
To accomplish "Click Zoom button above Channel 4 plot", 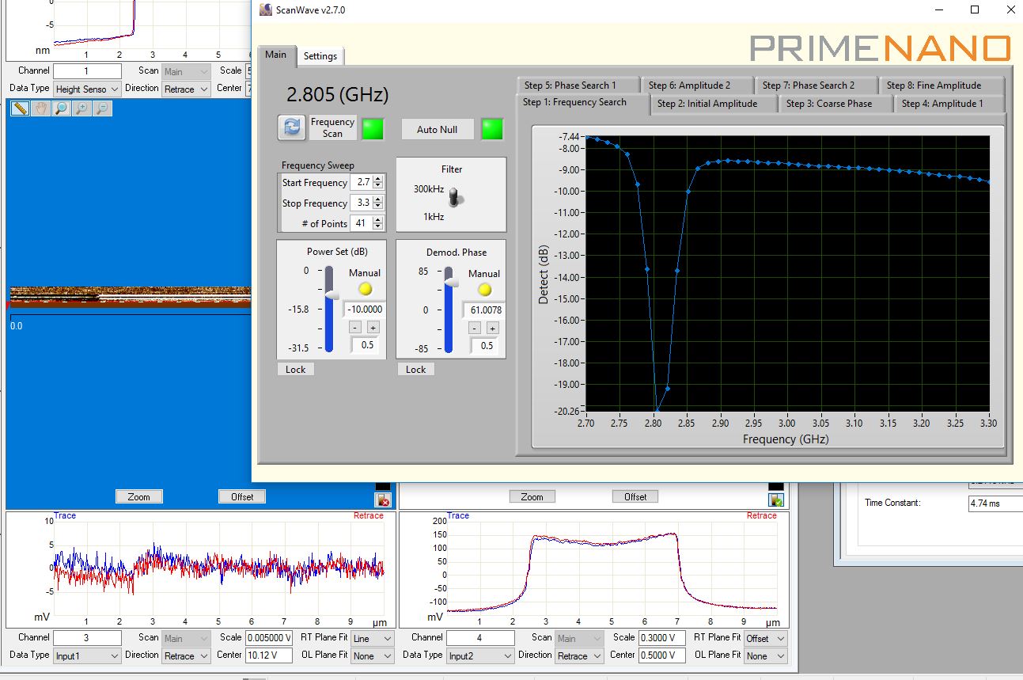I will click(532, 496).
